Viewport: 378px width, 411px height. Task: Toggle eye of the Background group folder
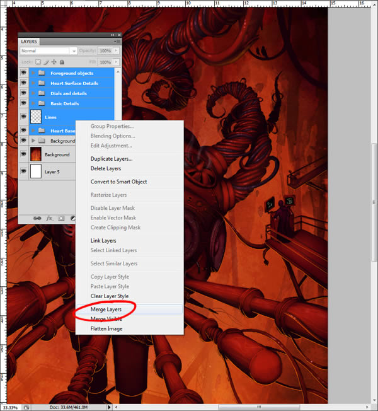coord(23,141)
